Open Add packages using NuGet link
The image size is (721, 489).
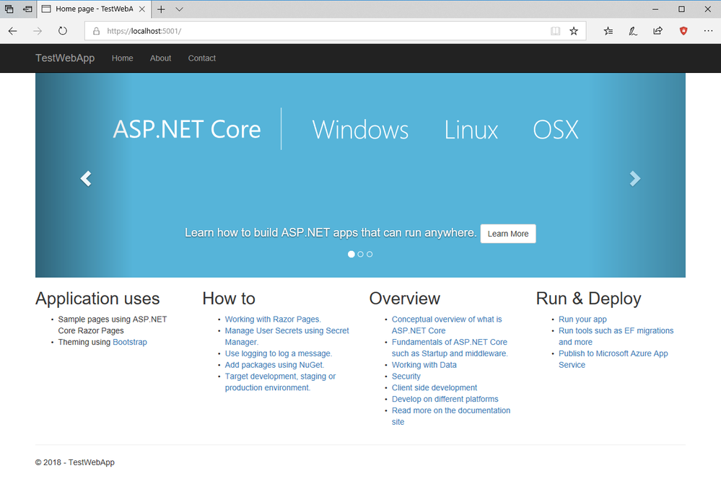click(x=274, y=365)
